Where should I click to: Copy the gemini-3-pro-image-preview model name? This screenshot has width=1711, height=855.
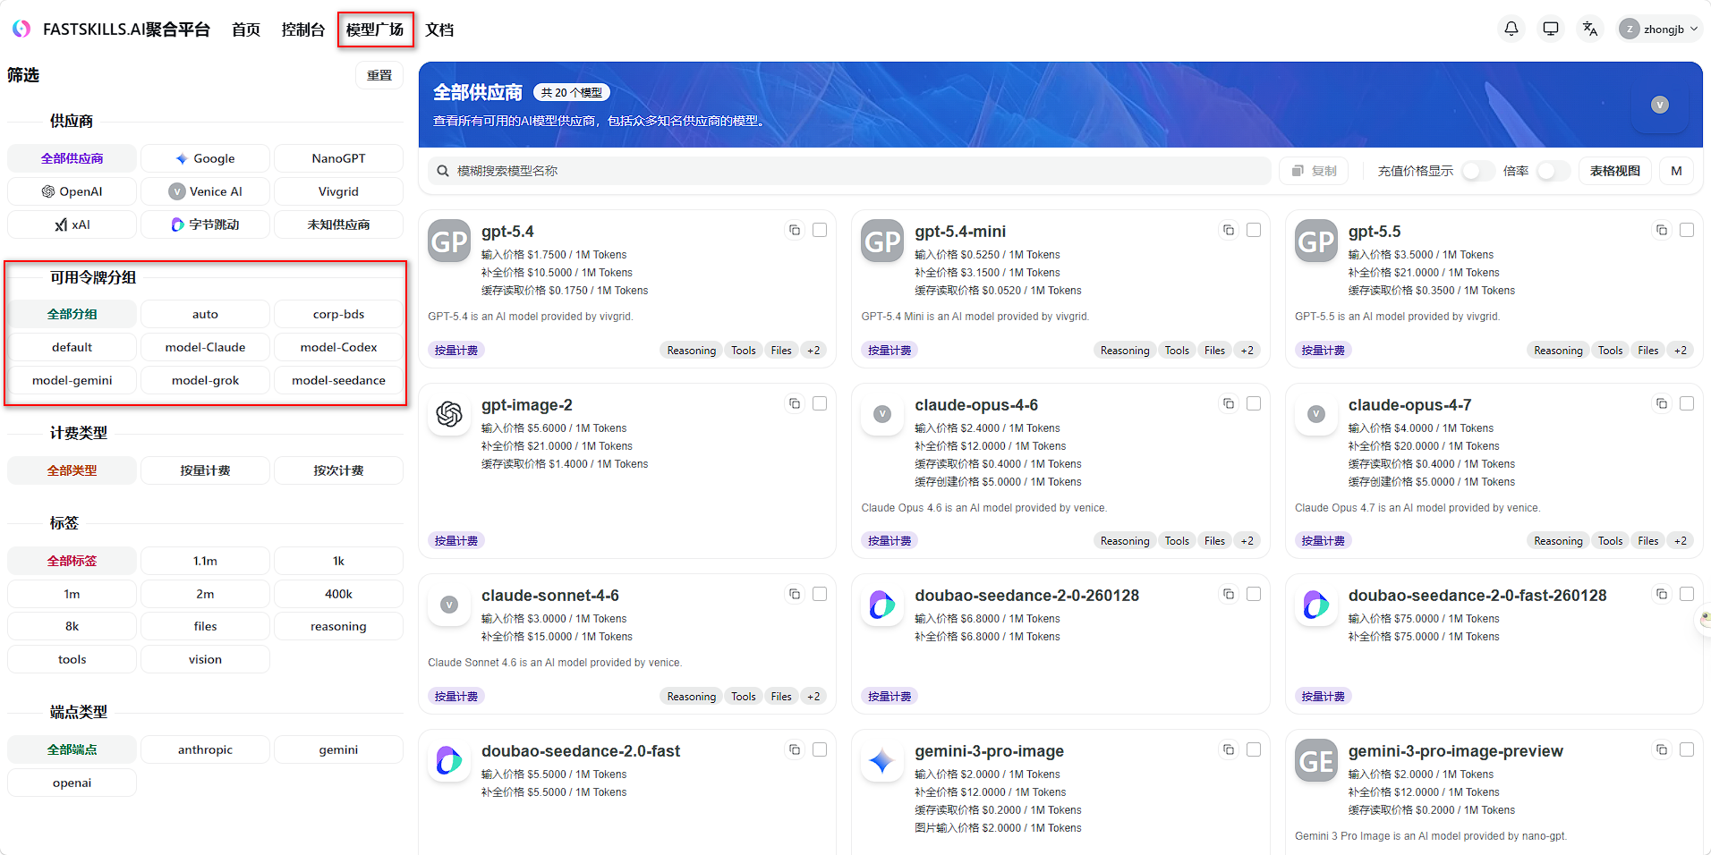(1662, 750)
